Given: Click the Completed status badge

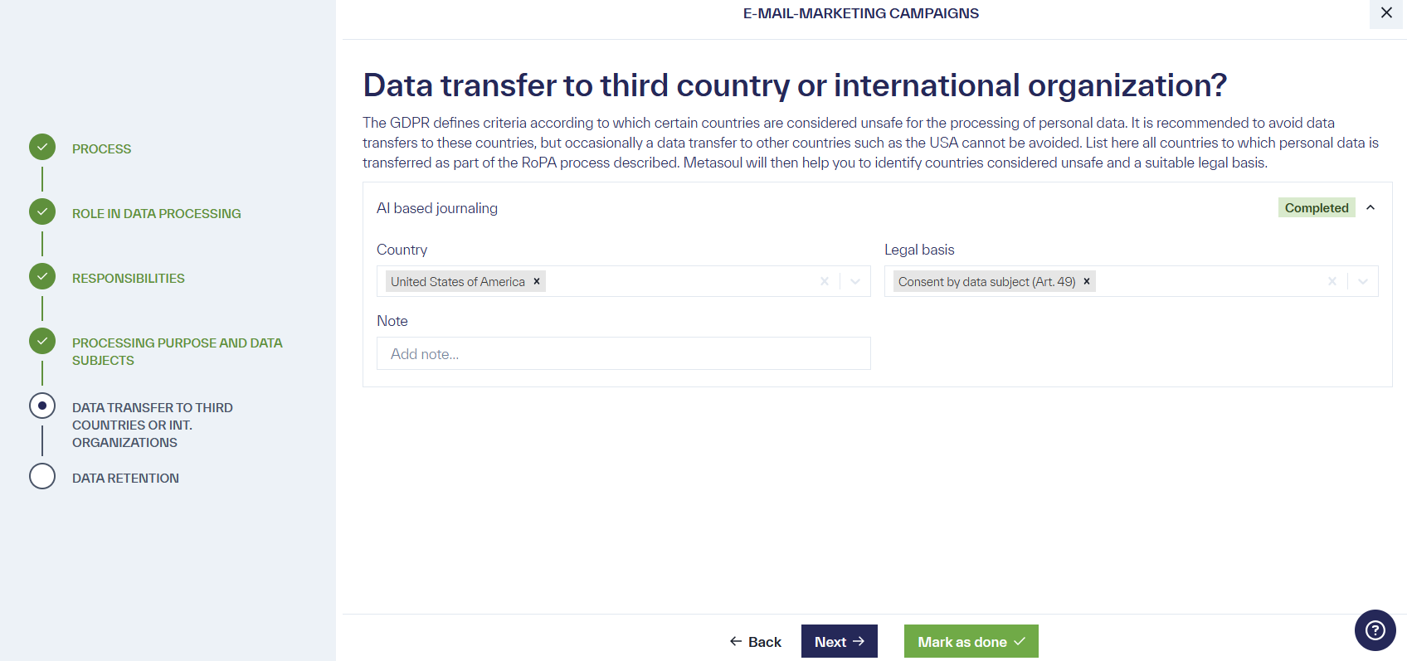Looking at the screenshot, I should coord(1316,207).
